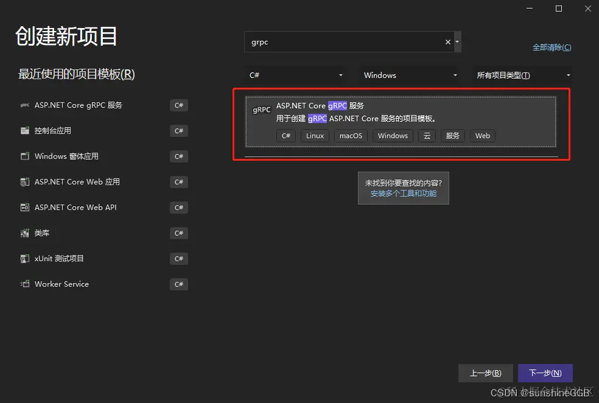Click the 未找到你要查找的内容? text
This screenshot has width=599, height=403.
point(404,183)
